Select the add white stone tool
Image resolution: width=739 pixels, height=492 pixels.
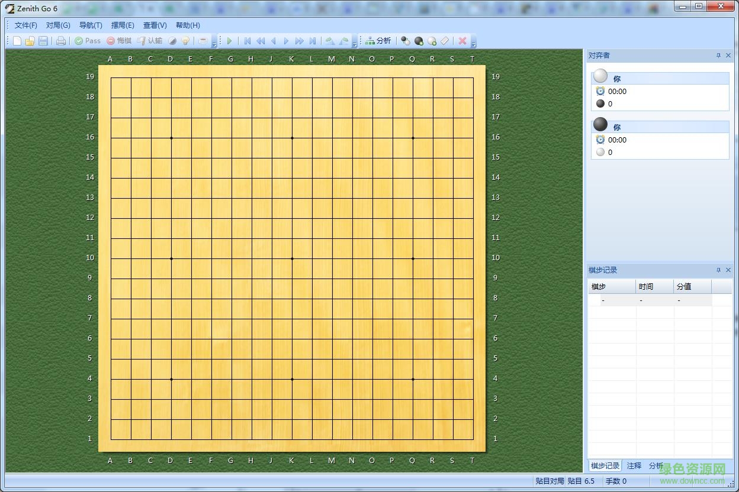pyautogui.click(x=432, y=41)
